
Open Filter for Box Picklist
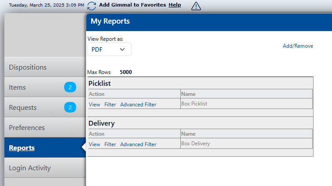point(110,105)
